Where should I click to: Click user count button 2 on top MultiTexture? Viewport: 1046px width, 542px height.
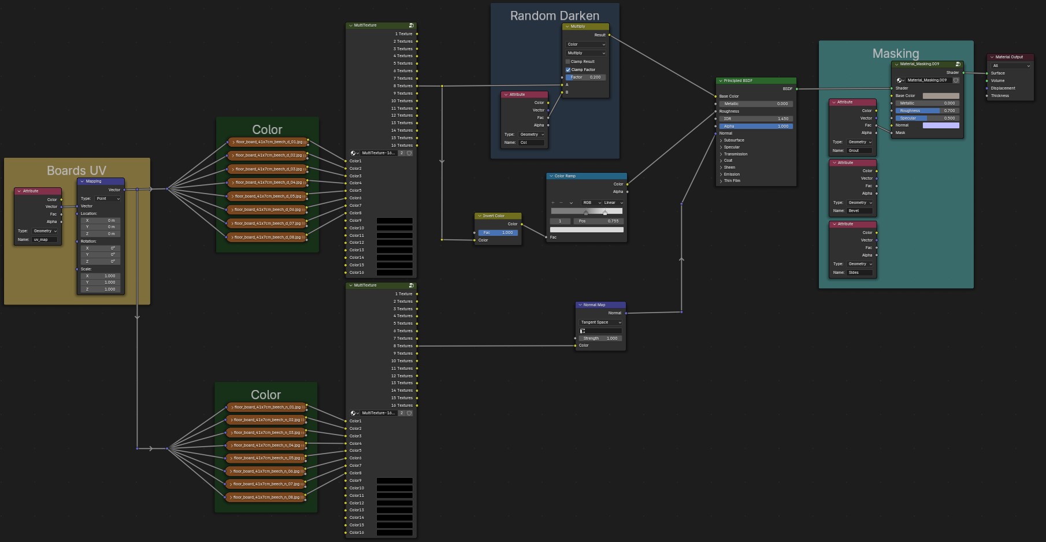click(x=402, y=153)
